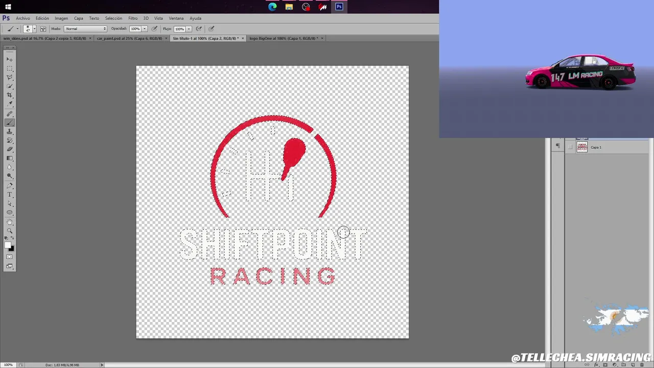654x368 pixels.
Task: Open Windows Start menu
Action: point(8,7)
